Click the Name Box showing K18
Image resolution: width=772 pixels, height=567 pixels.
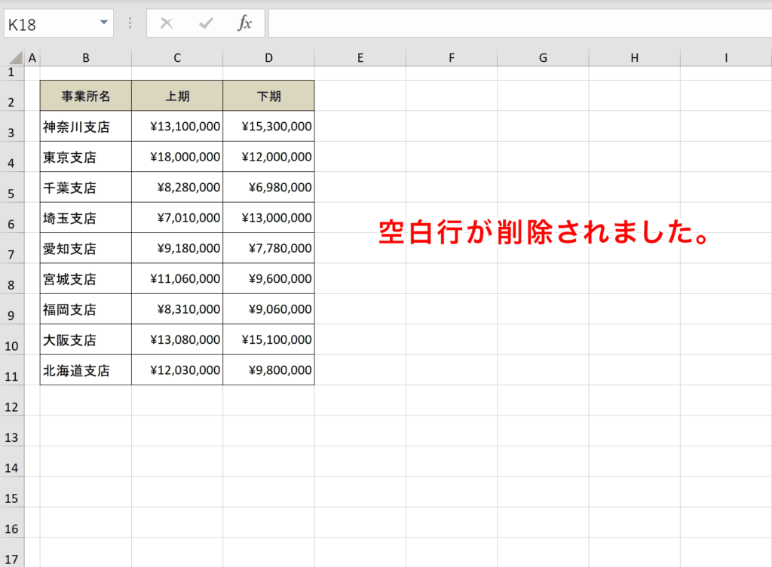[49, 24]
